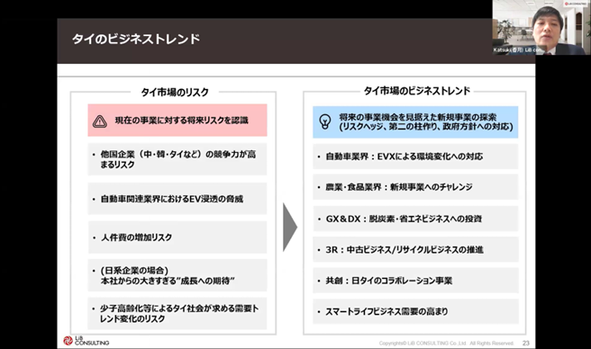Click the gray right-pointing arrow between panels
The height and width of the screenshot is (349, 591).
tap(290, 227)
